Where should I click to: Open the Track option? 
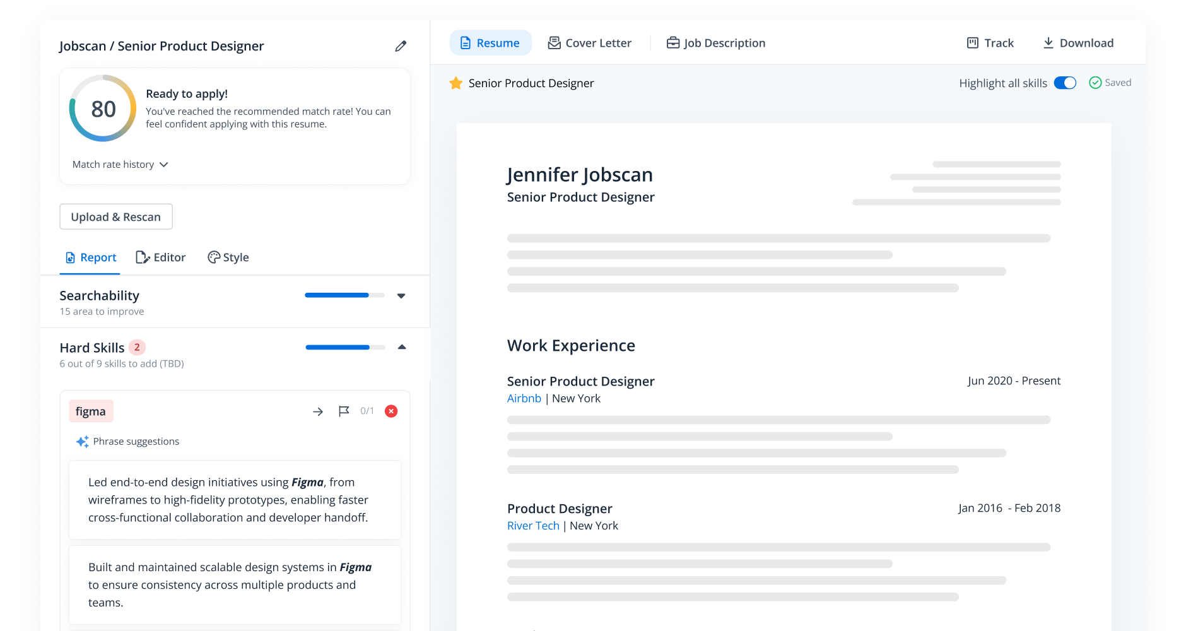990,43
